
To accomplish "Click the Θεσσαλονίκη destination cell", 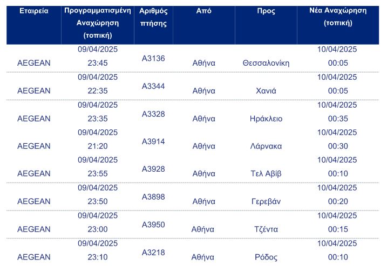I will (266, 63).
